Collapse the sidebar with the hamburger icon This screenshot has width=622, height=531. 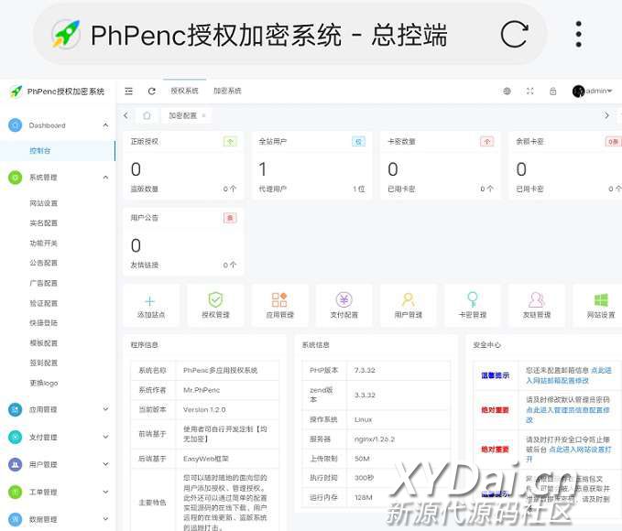point(129,91)
